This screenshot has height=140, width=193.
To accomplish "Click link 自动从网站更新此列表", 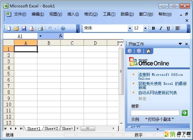I will [157, 93].
